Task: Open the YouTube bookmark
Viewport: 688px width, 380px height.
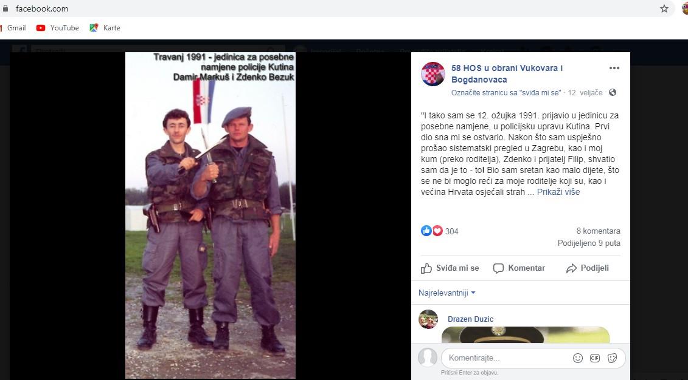Action: 57,27
